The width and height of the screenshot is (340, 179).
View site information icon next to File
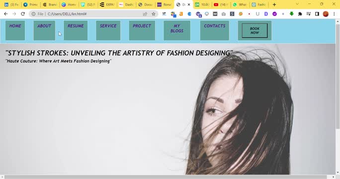pyautogui.click(x=33, y=14)
